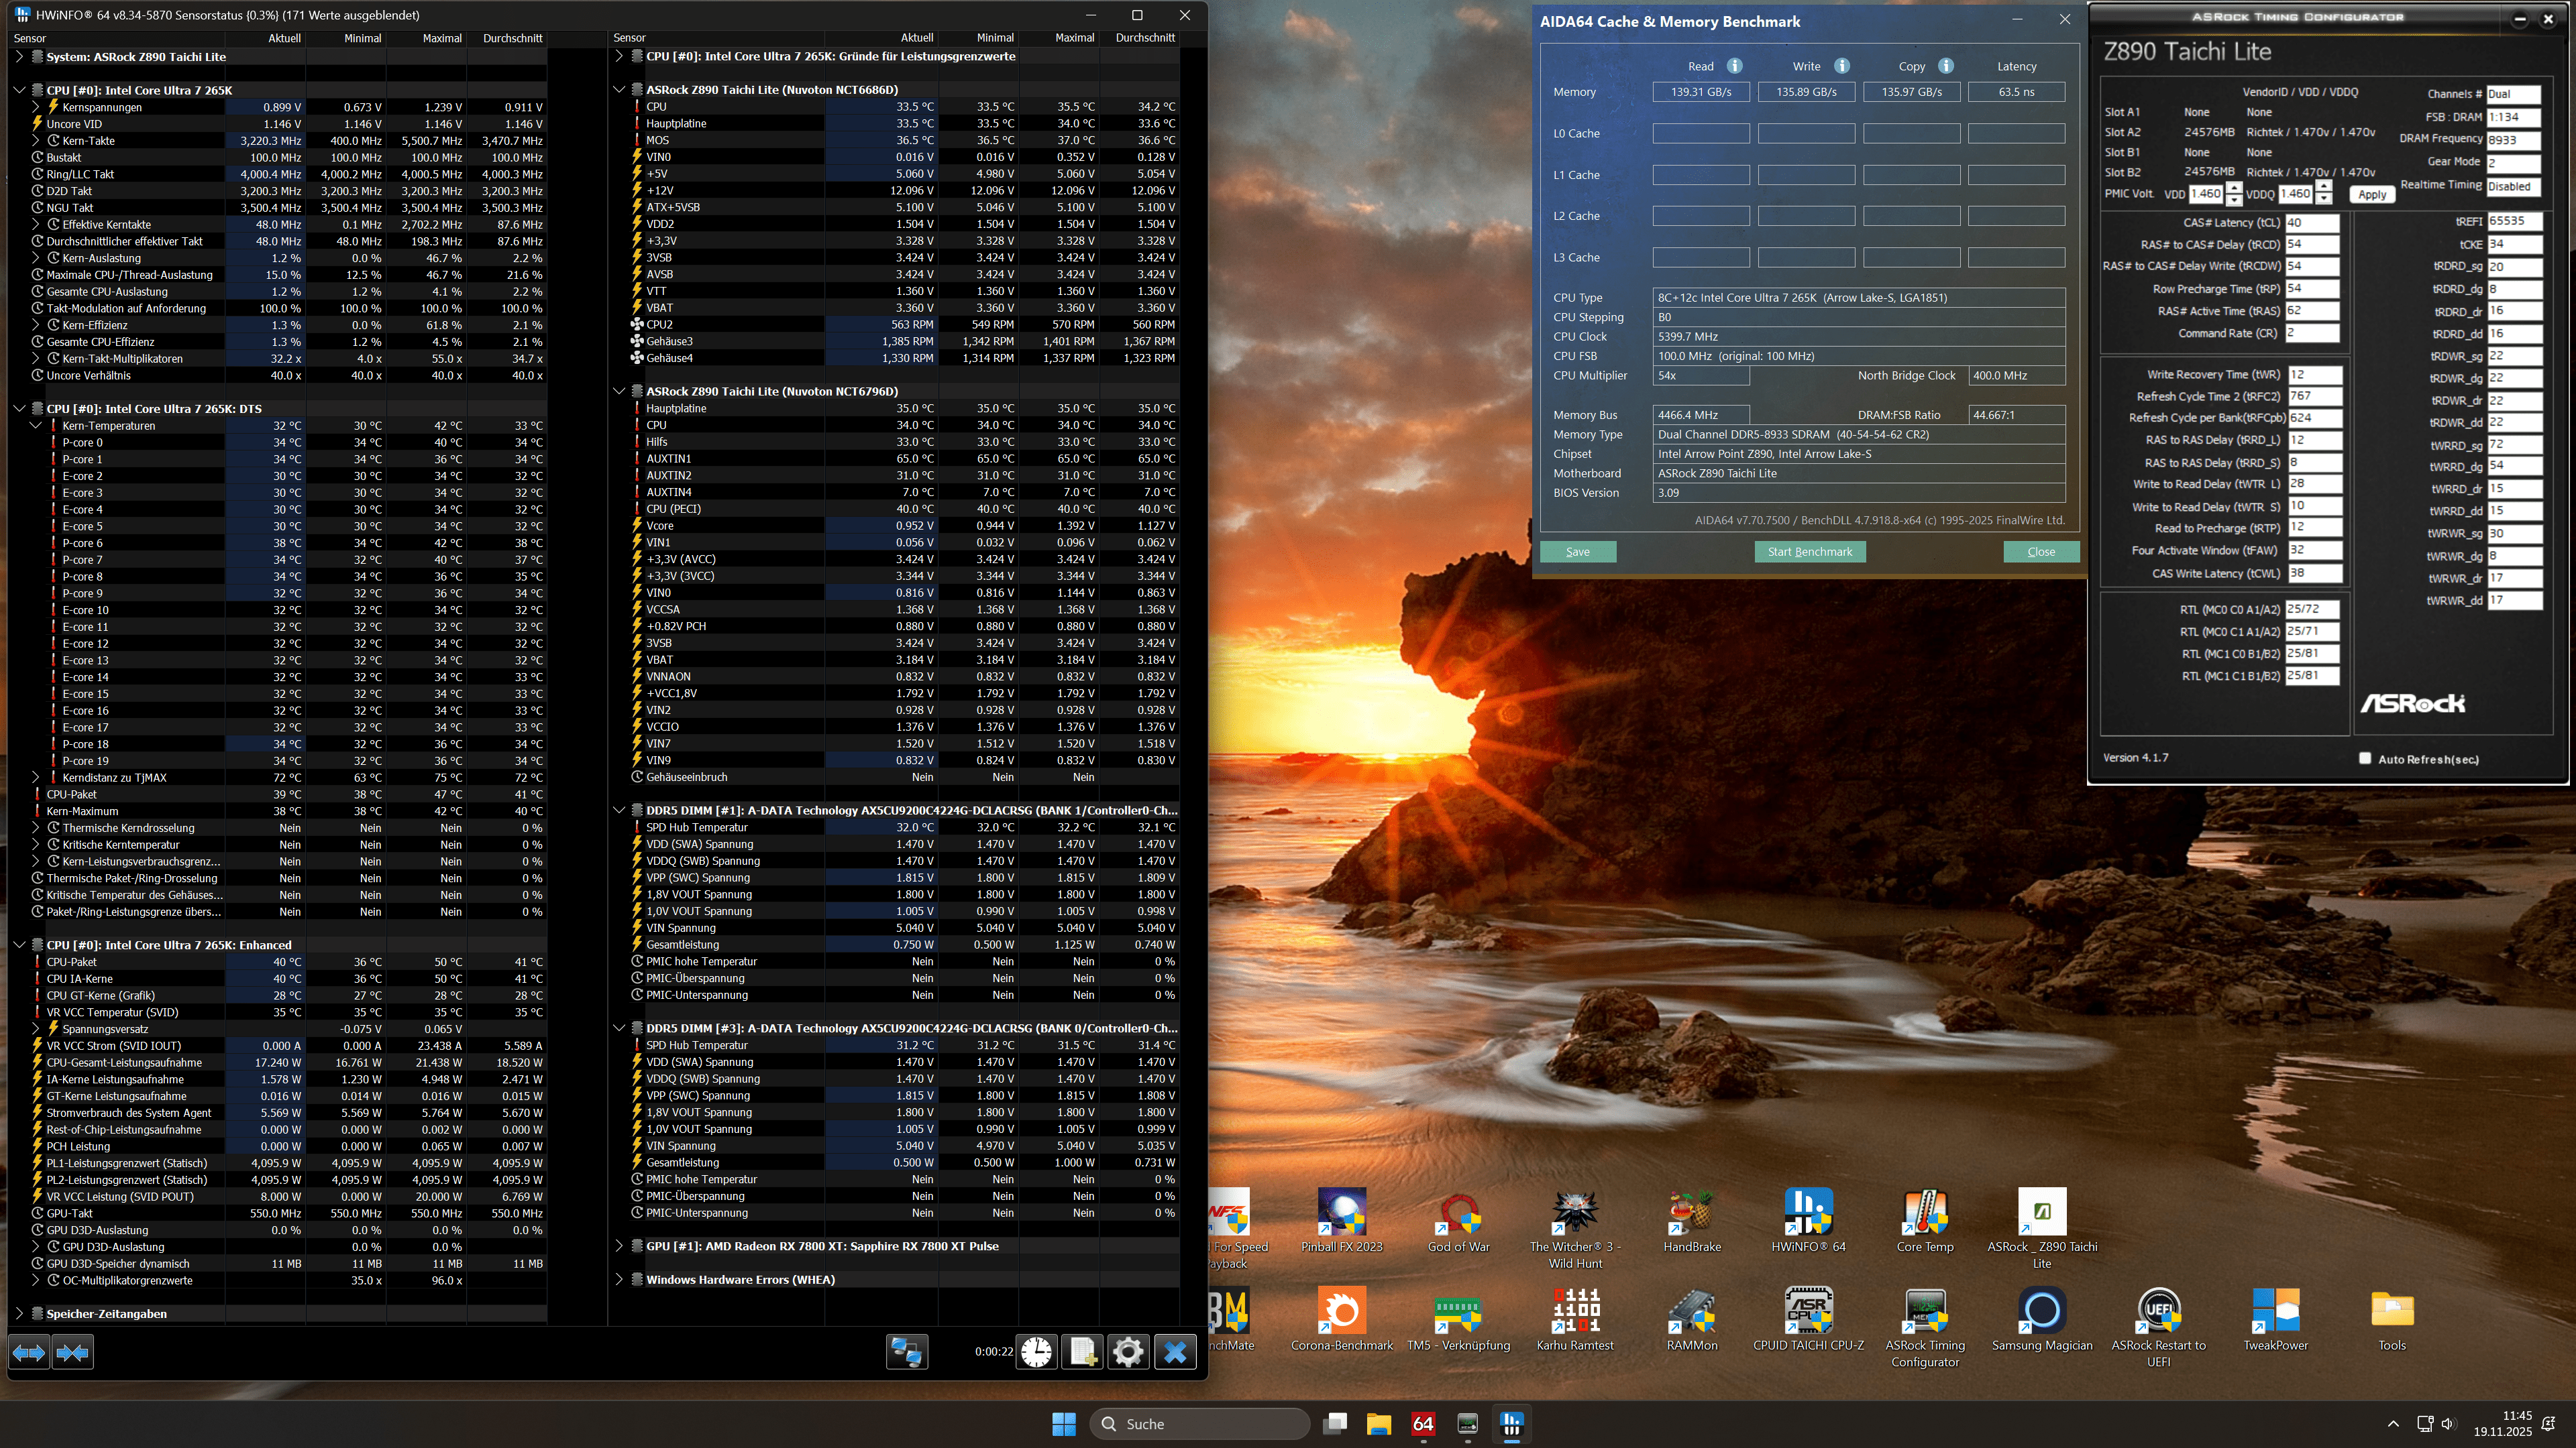The width and height of the screenshot is (2576, 1448).
Task: Click the expand columns blue arrows icon
Action: coord(29,1352)
